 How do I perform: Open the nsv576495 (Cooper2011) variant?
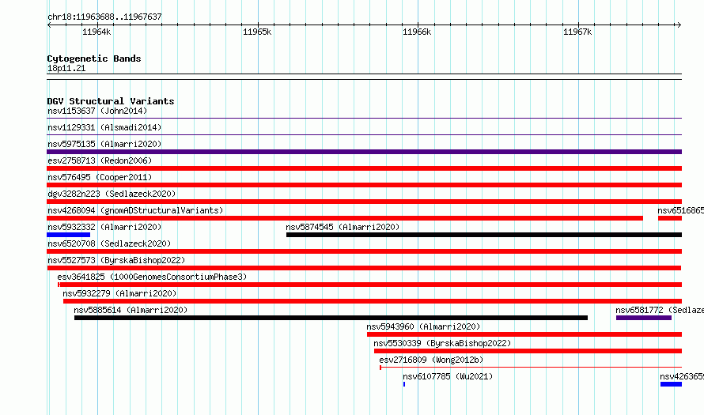tap(100, 177)
